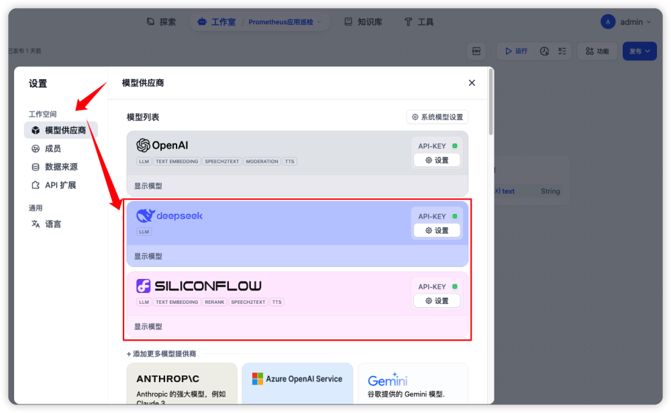Click the DeepSeek whale logo

click(x=169, y=216)
